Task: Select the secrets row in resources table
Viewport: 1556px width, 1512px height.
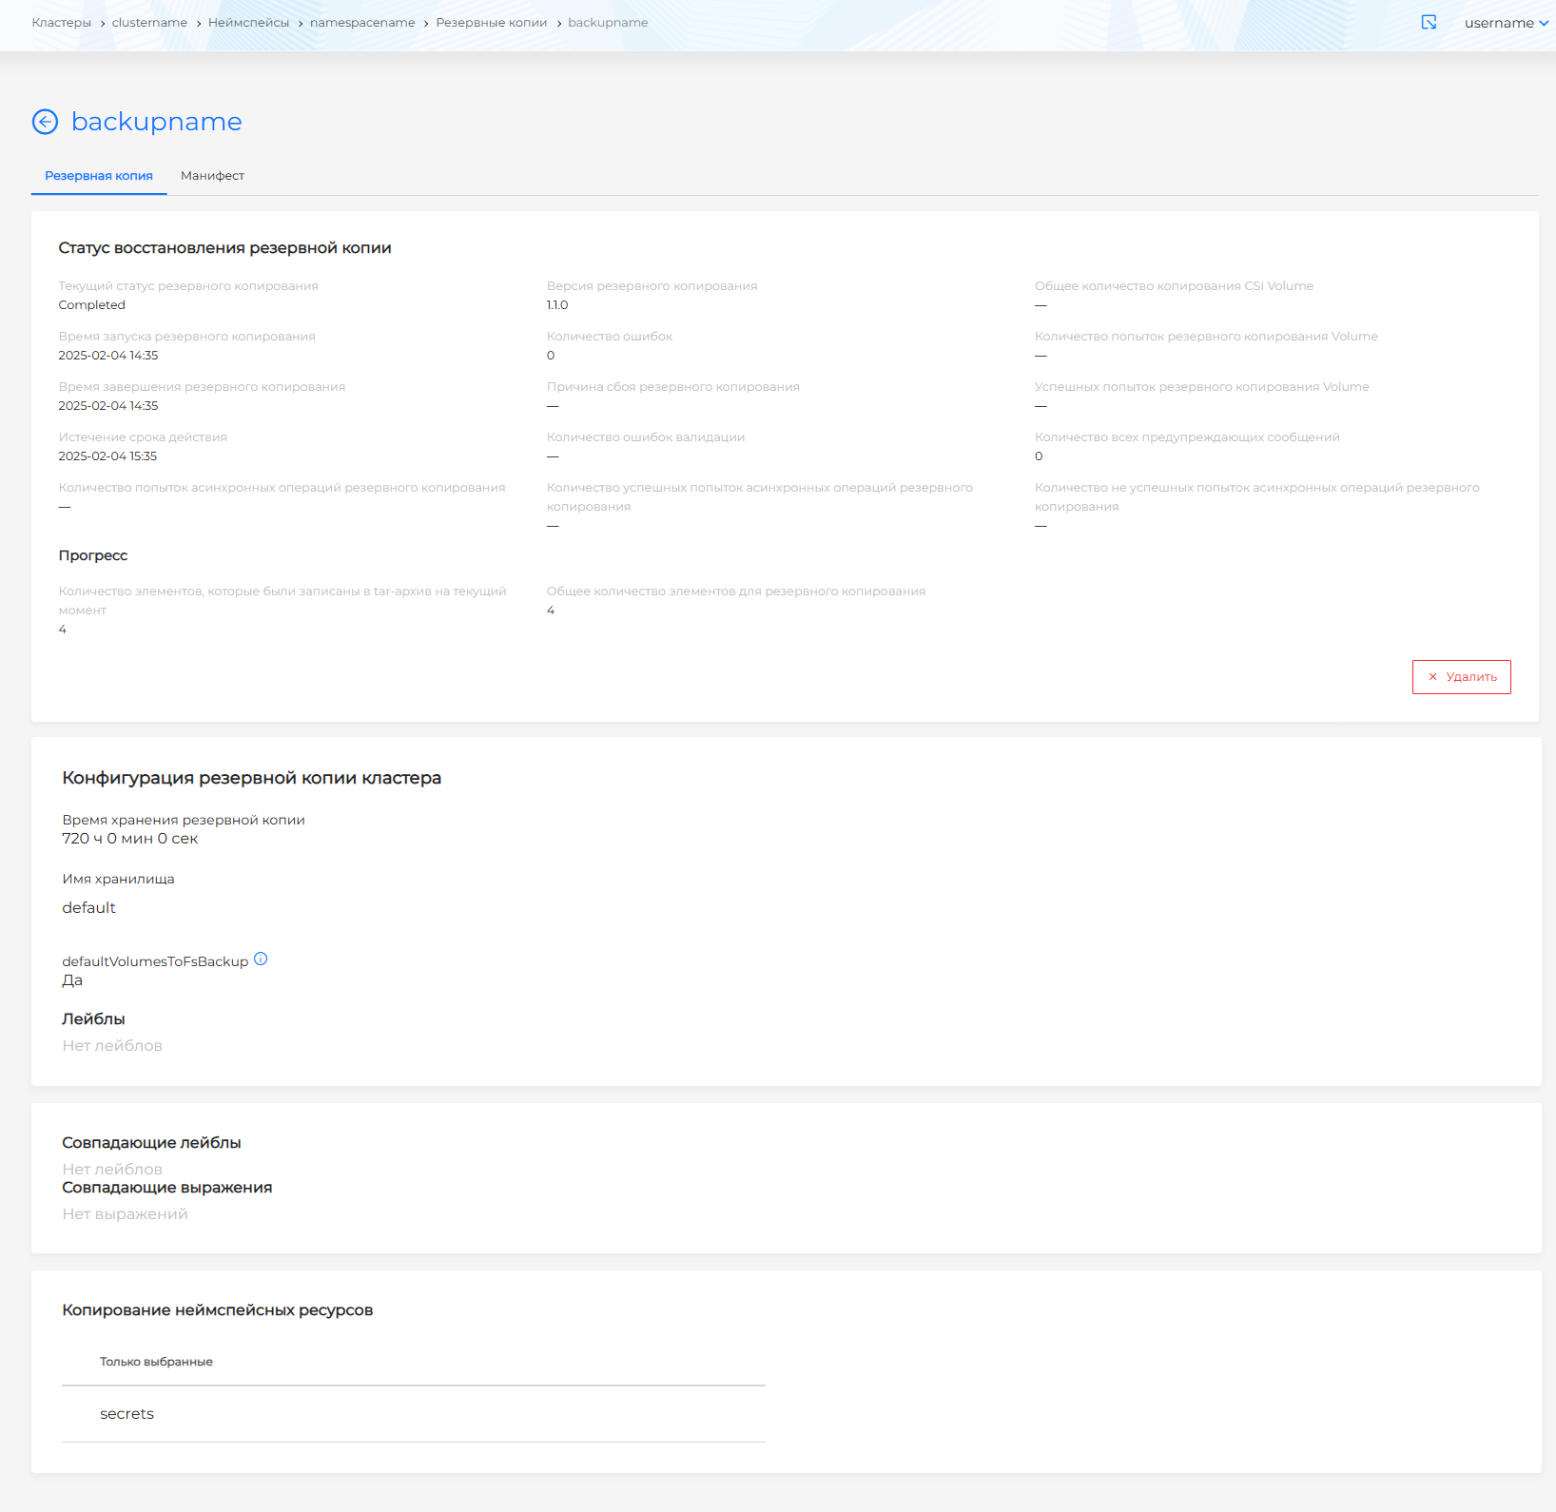Action: click(x=127, y=1414)
